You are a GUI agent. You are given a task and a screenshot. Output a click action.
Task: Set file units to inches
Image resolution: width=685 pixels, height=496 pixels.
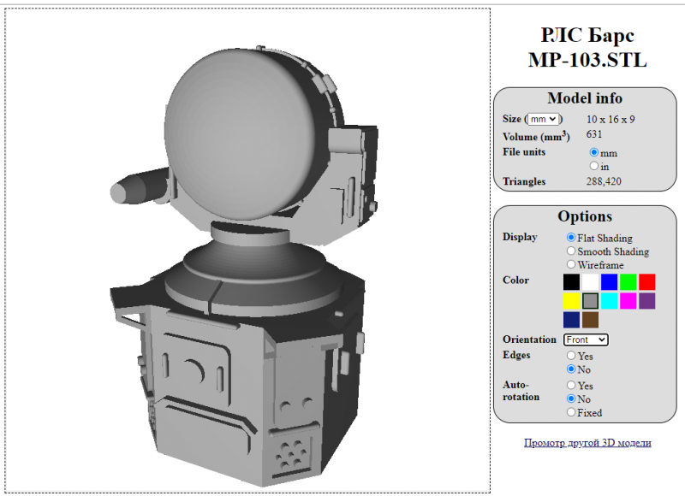pos(594,166)
